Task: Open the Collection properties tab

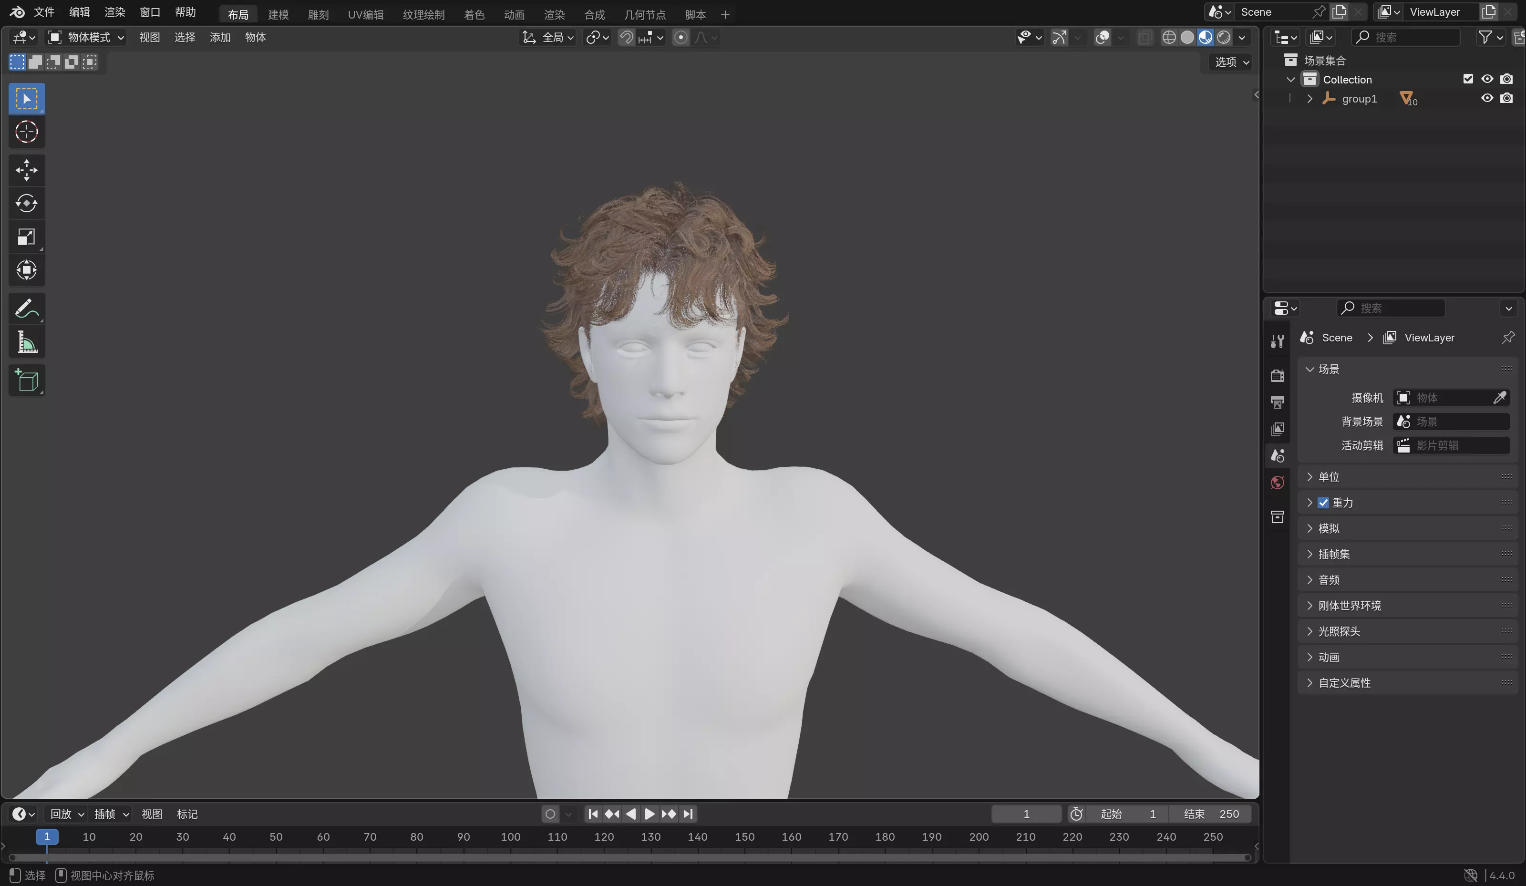Action: coord(1278,516)
